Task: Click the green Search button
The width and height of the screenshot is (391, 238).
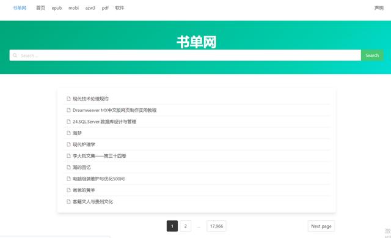Action: [x=372, y=55]
